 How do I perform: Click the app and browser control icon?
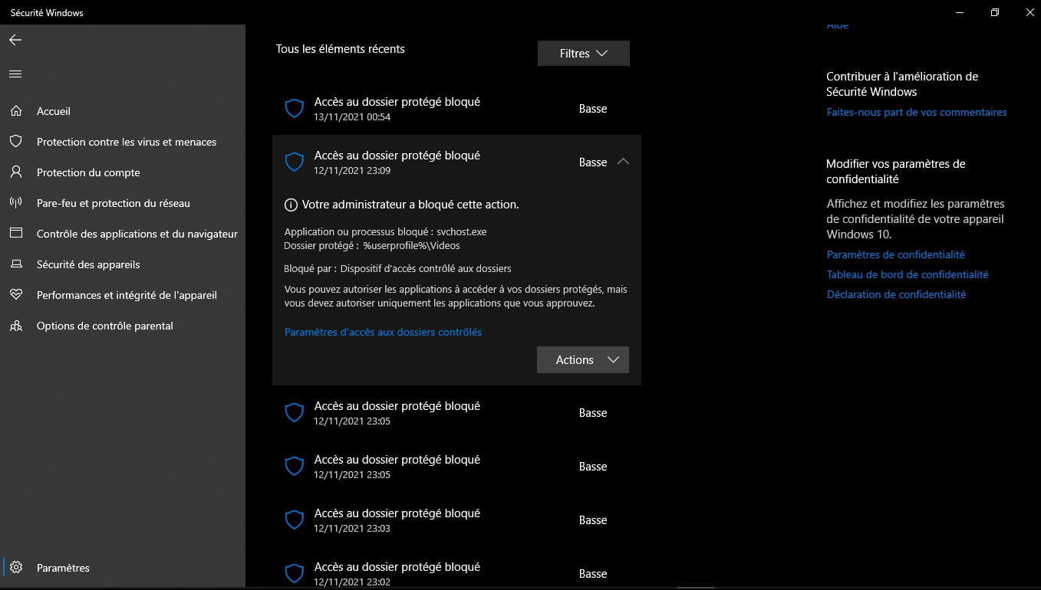pyautogui.click(x=15, y=234)
